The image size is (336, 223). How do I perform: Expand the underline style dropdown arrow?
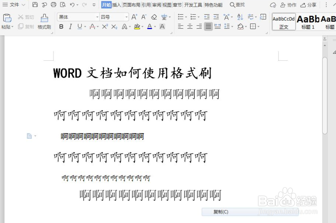(x=85, y=27)
